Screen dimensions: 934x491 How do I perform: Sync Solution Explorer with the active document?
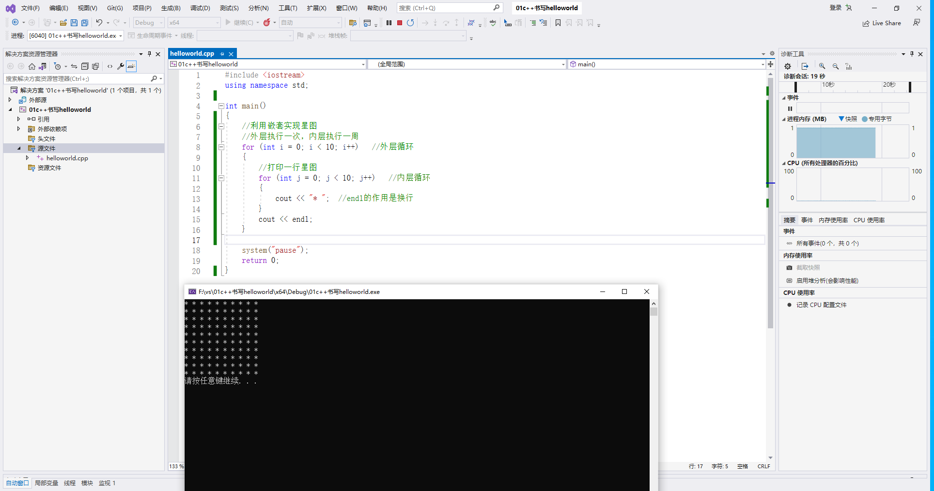click(x=74, y=66)
